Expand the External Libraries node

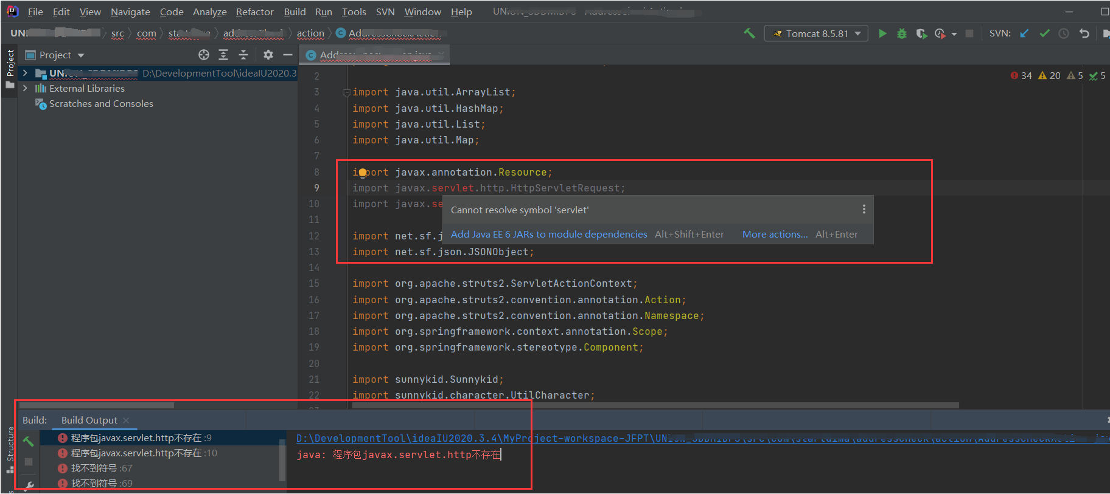(x=25, y=88)
